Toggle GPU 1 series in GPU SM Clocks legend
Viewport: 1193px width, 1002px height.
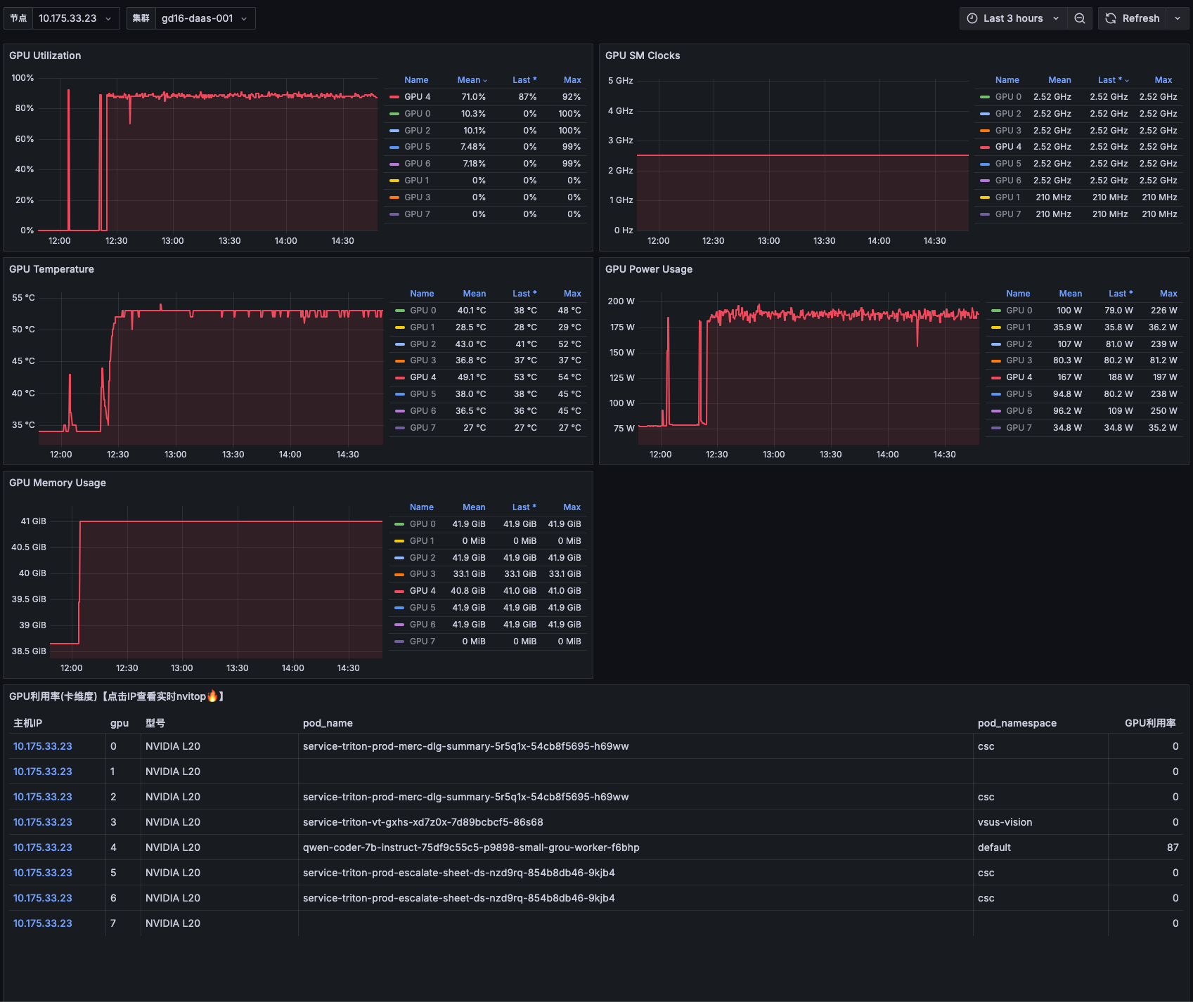point(1008,197)
